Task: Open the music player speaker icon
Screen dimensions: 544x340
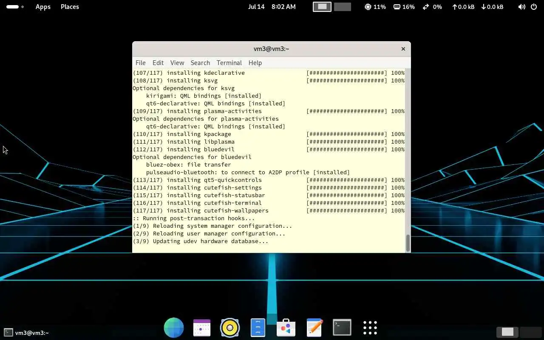Action: [230, 328]
